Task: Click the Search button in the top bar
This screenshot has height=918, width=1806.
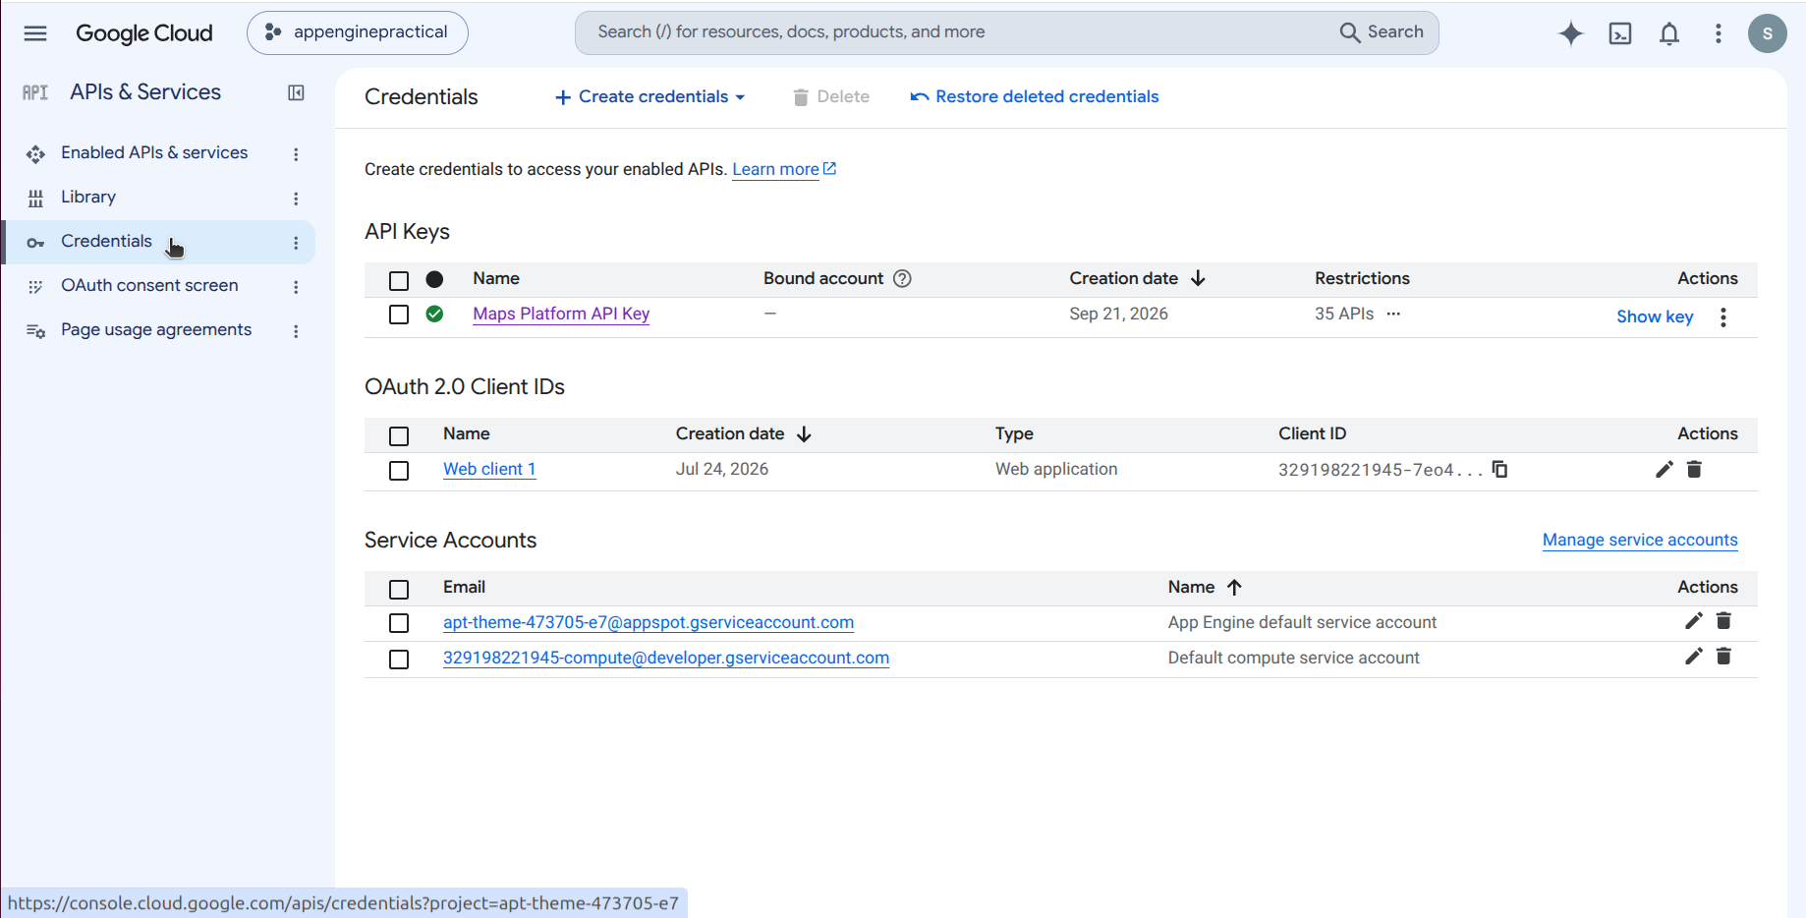Action: [x=1382, y=32]
